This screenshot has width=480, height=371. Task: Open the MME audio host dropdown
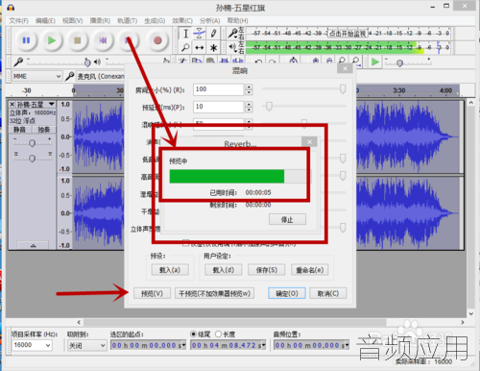[36, 76]
